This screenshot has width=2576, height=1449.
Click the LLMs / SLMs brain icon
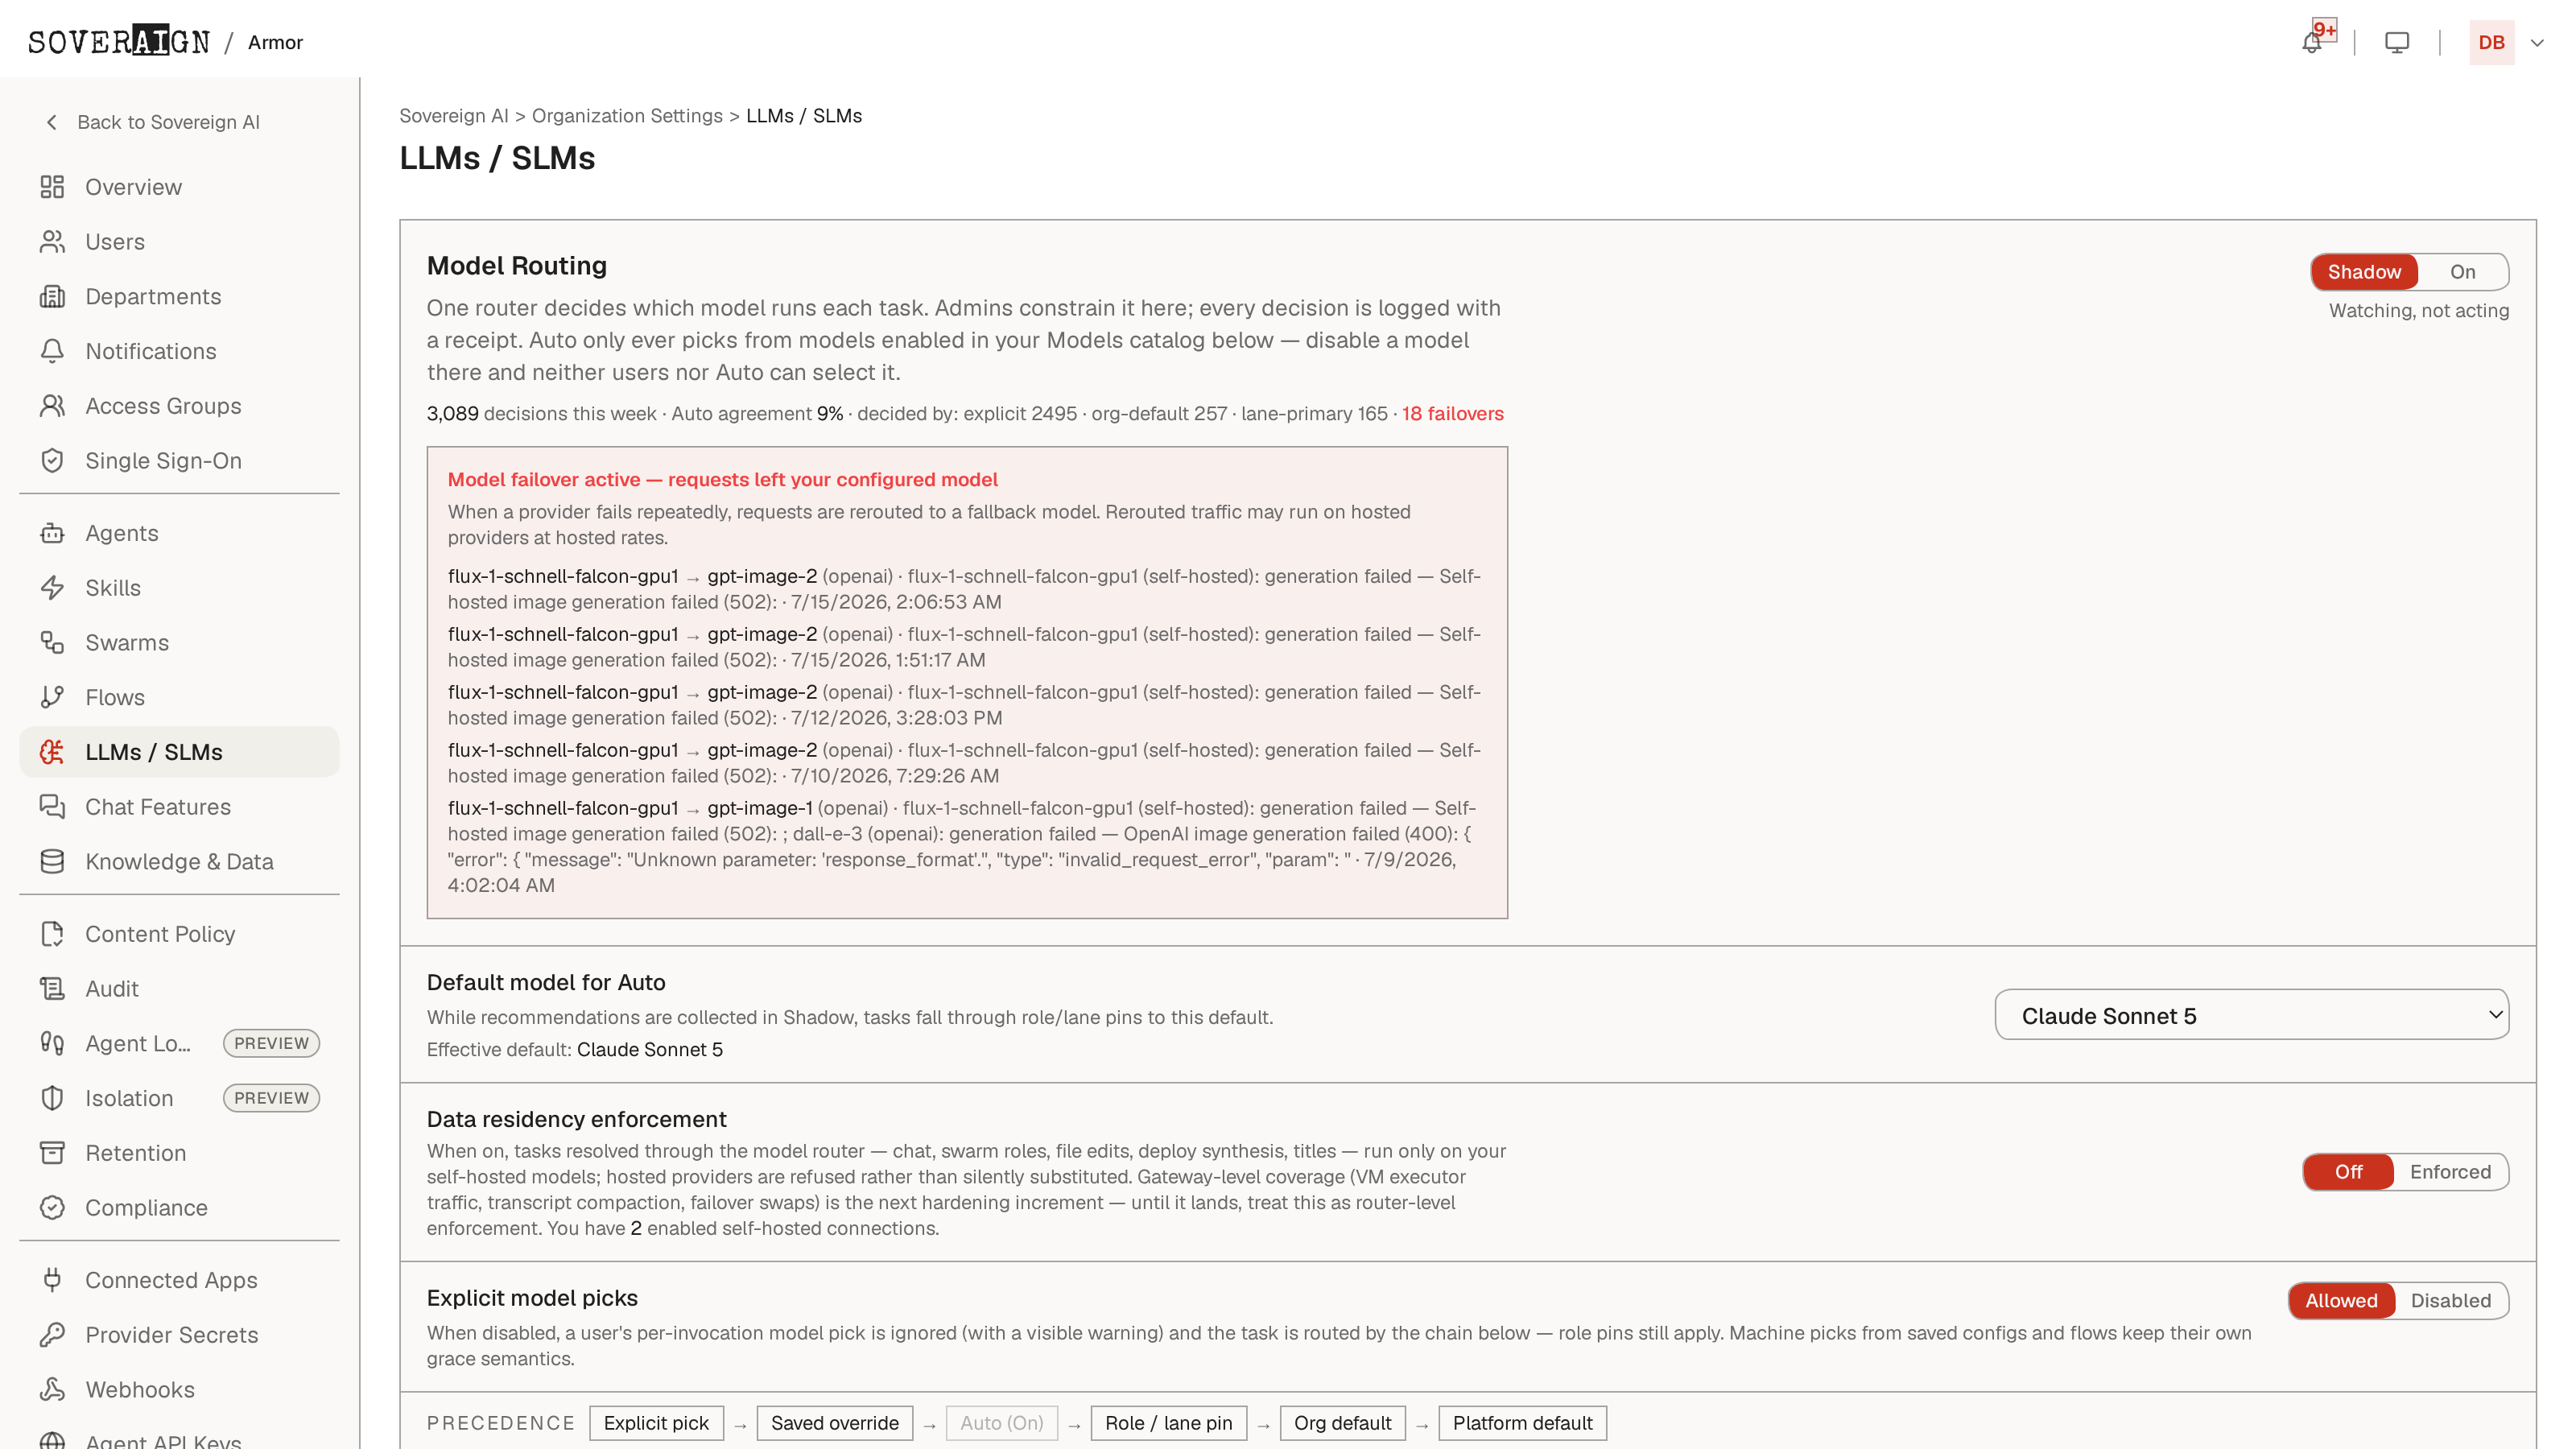pyautogui.click(x=52, y=752)
